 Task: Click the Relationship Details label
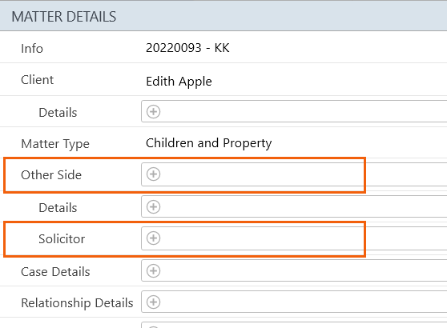(77, 303)
